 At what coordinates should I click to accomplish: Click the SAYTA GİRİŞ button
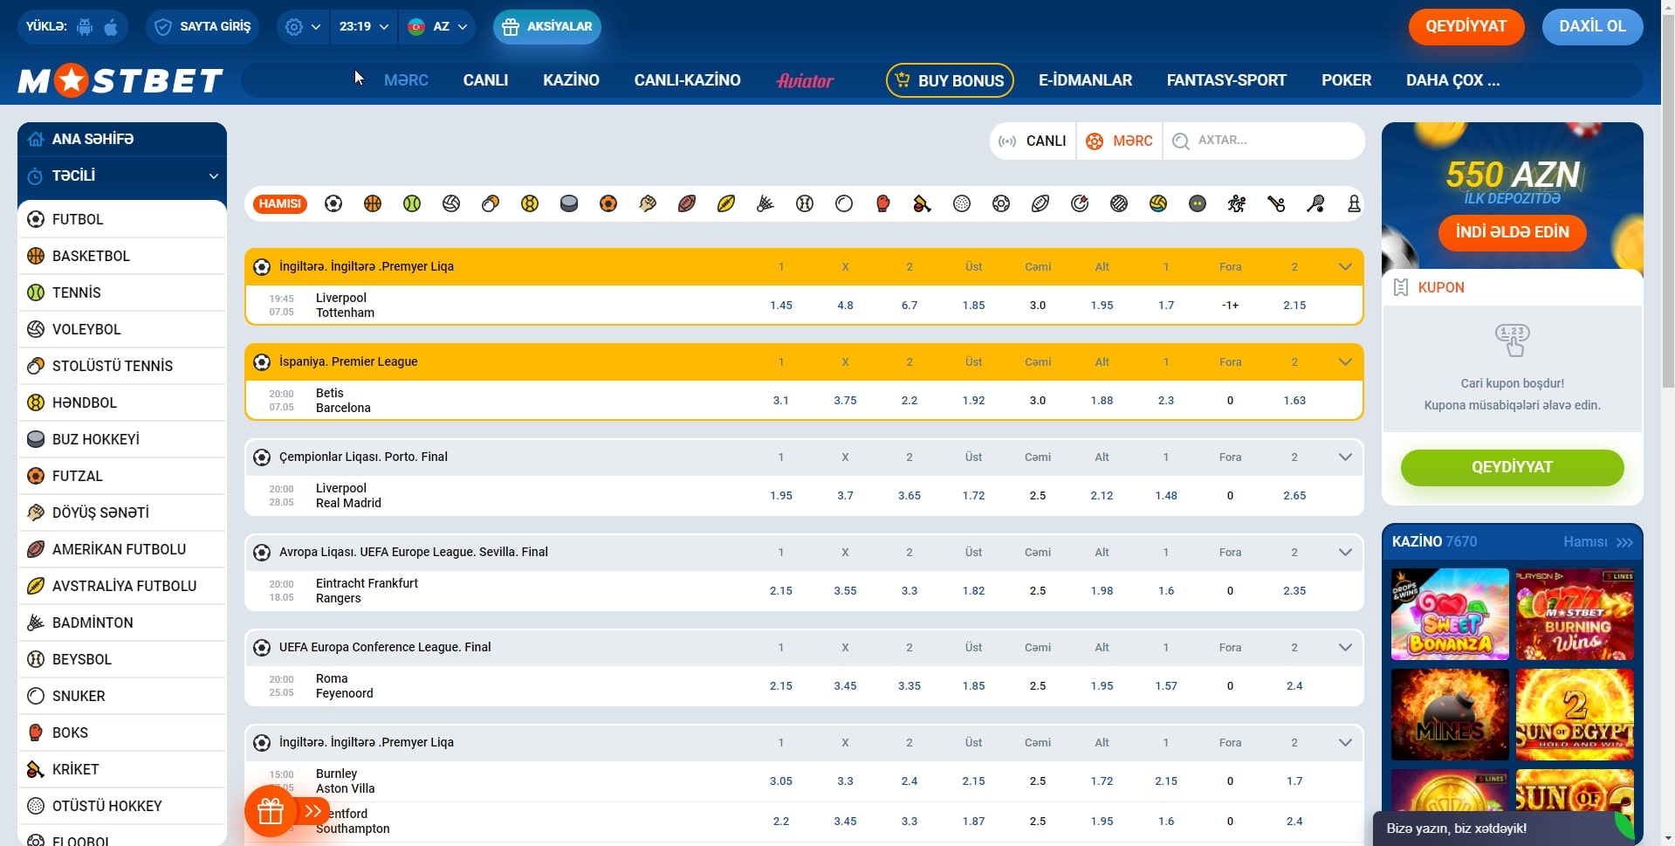(x=203, y=27)
